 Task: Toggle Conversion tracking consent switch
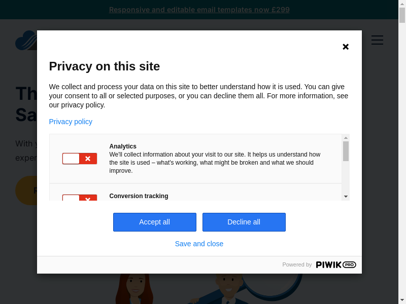click(x=80, y=198)
